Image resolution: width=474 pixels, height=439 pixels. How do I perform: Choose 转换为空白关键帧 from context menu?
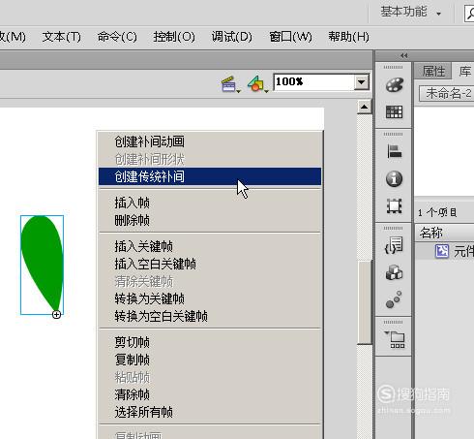click(210, 316)
